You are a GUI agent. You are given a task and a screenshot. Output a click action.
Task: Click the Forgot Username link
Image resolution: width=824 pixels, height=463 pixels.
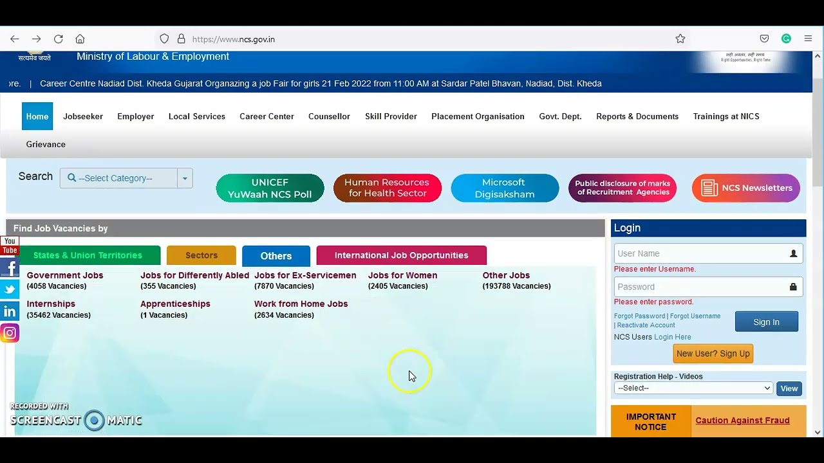(x=695, y=316)
